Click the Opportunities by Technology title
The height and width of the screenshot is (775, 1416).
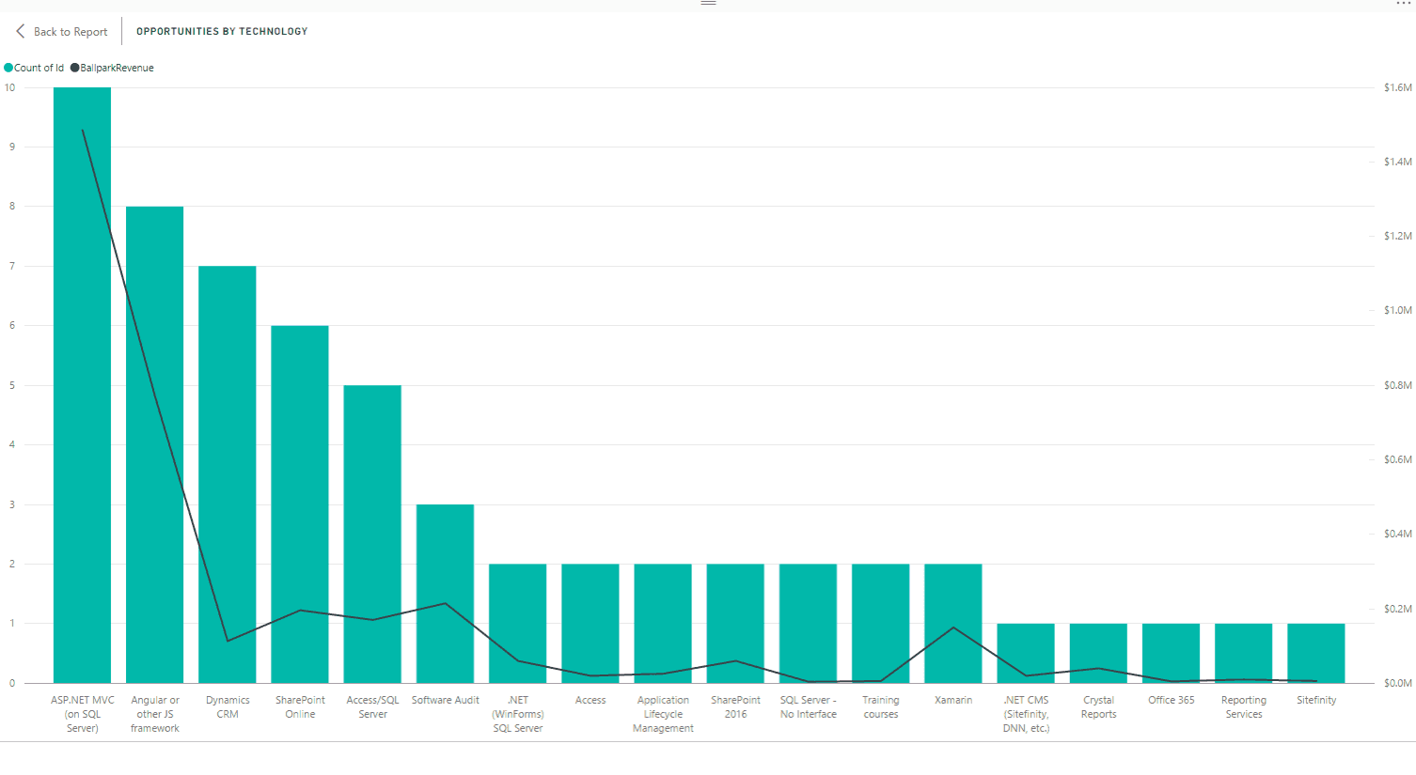222,31
